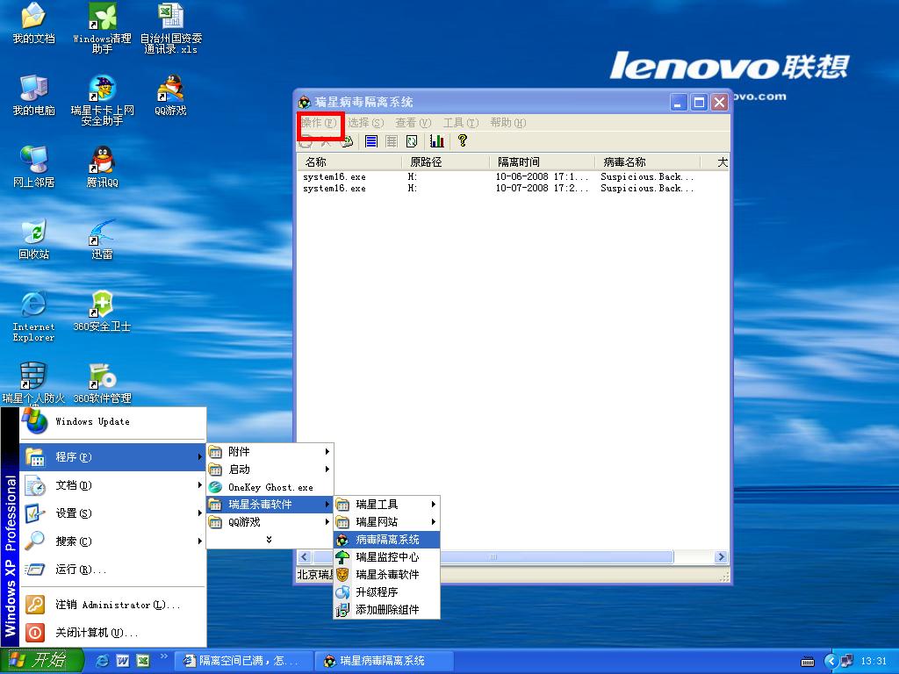Open Windows Update in start menu
Viewport: 899px width, 674px height.
[112, 422]
